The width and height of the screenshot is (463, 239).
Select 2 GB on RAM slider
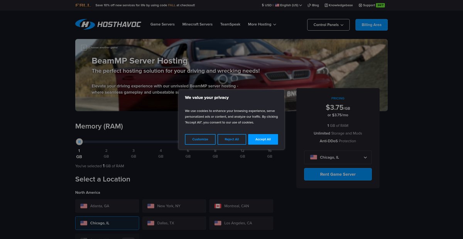coord(106,153)
